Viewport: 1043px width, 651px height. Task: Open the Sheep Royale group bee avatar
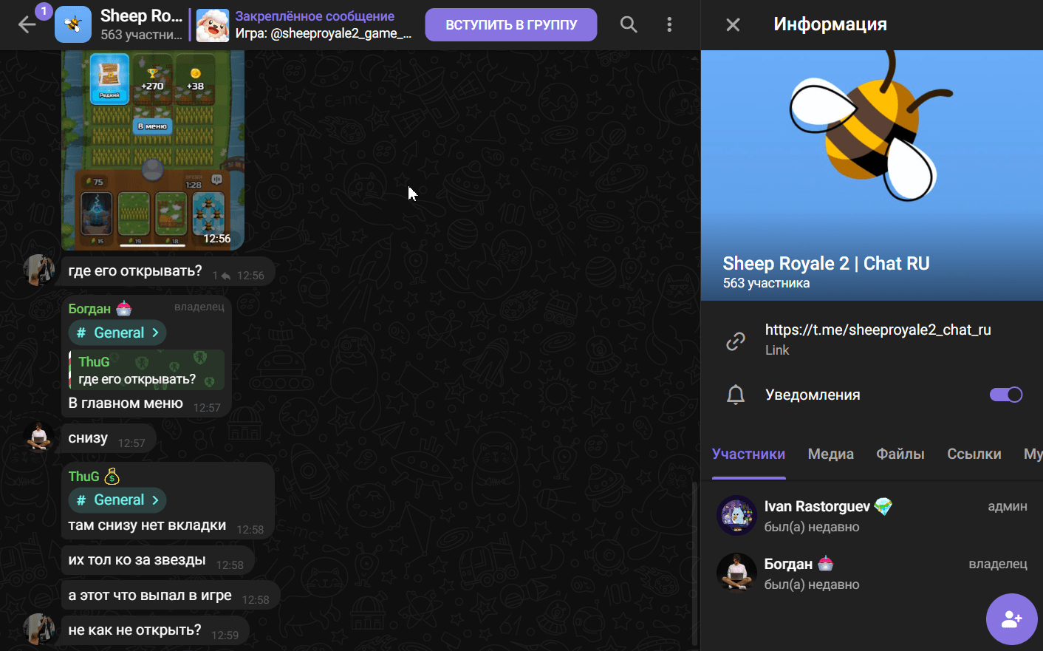(x=73, y=24)
